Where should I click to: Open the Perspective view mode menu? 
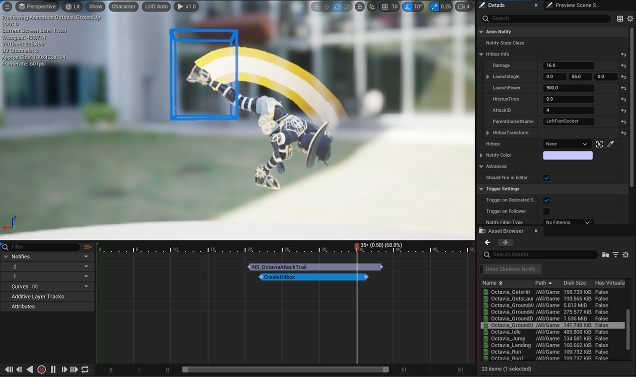click(37, 6)
